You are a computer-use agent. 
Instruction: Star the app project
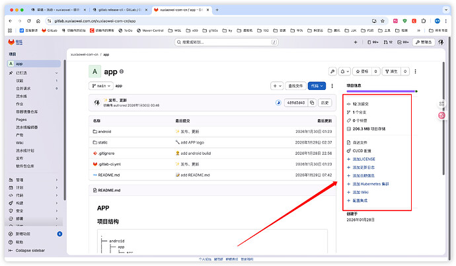(363, 71)
